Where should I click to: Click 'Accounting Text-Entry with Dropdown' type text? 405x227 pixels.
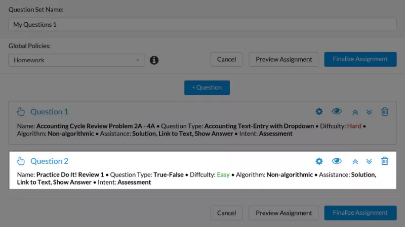(259, 126)
